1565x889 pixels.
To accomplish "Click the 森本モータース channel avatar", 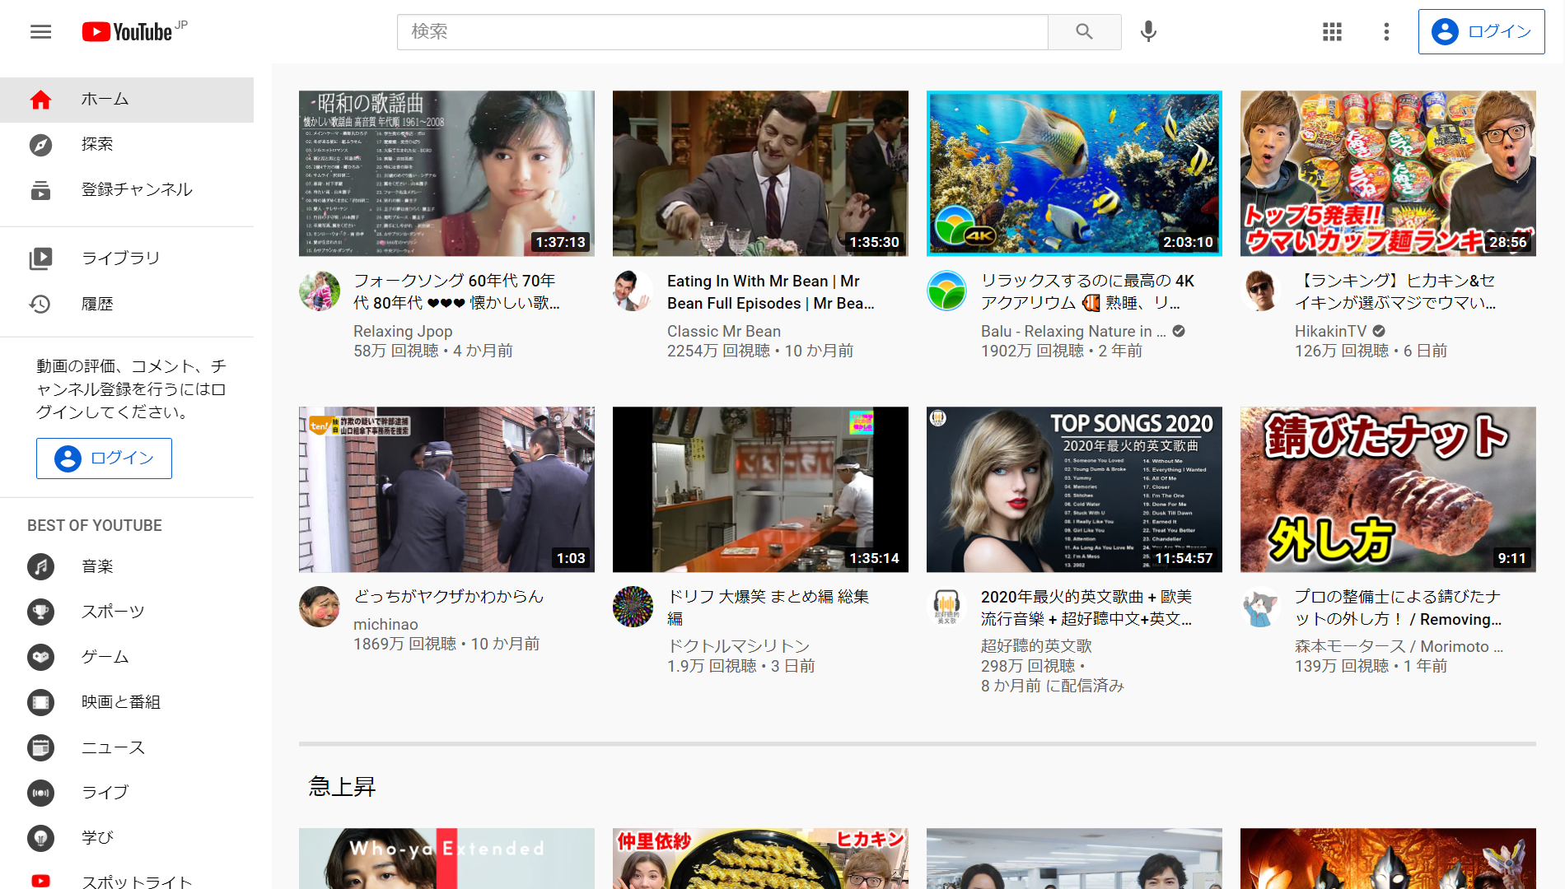I will [1261, 607].
